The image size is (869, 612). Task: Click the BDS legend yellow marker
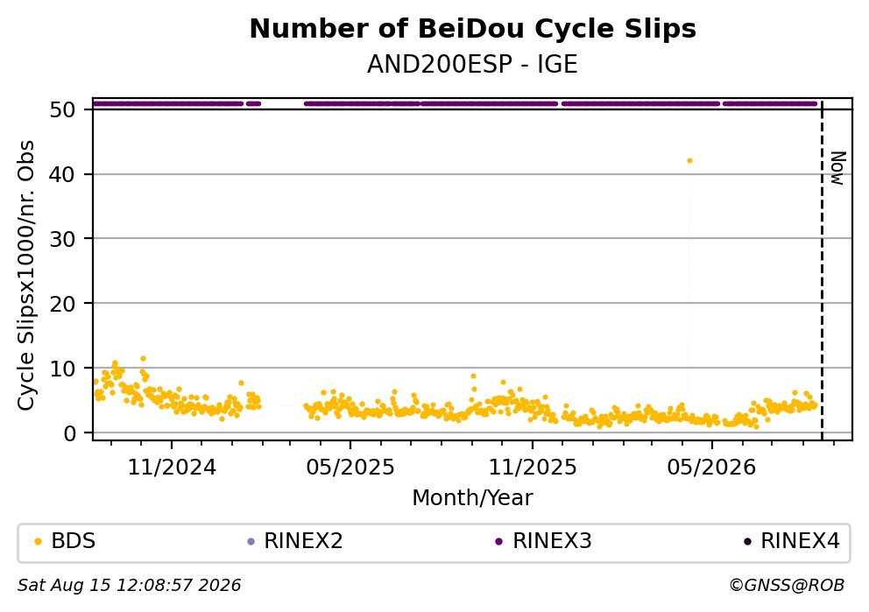click(x=38, y=542)
